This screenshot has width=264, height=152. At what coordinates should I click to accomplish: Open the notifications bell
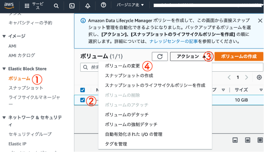click(x=87, y=6)
